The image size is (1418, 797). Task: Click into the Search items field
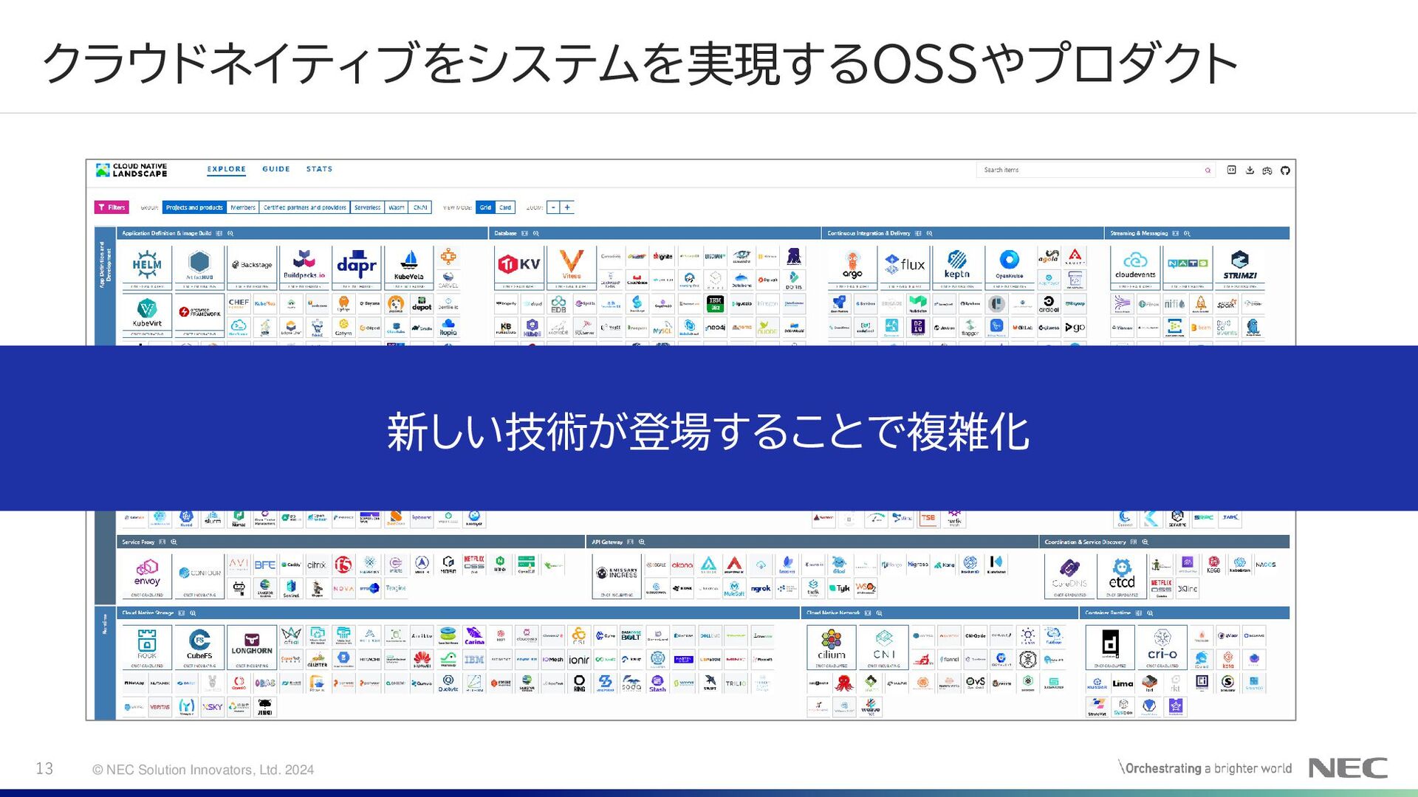1097,170
